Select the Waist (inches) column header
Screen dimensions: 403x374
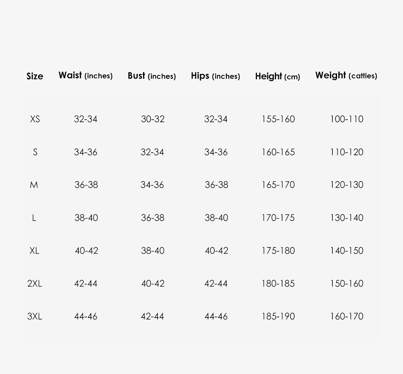click(86, 75)
